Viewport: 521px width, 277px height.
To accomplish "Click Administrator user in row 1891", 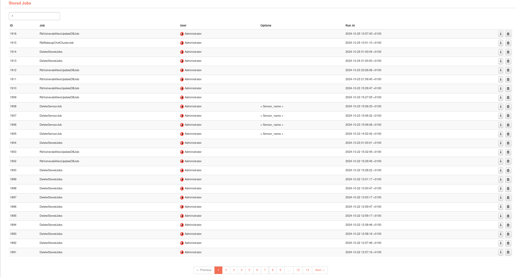I will pyautogui.click(x=193, y=252).
